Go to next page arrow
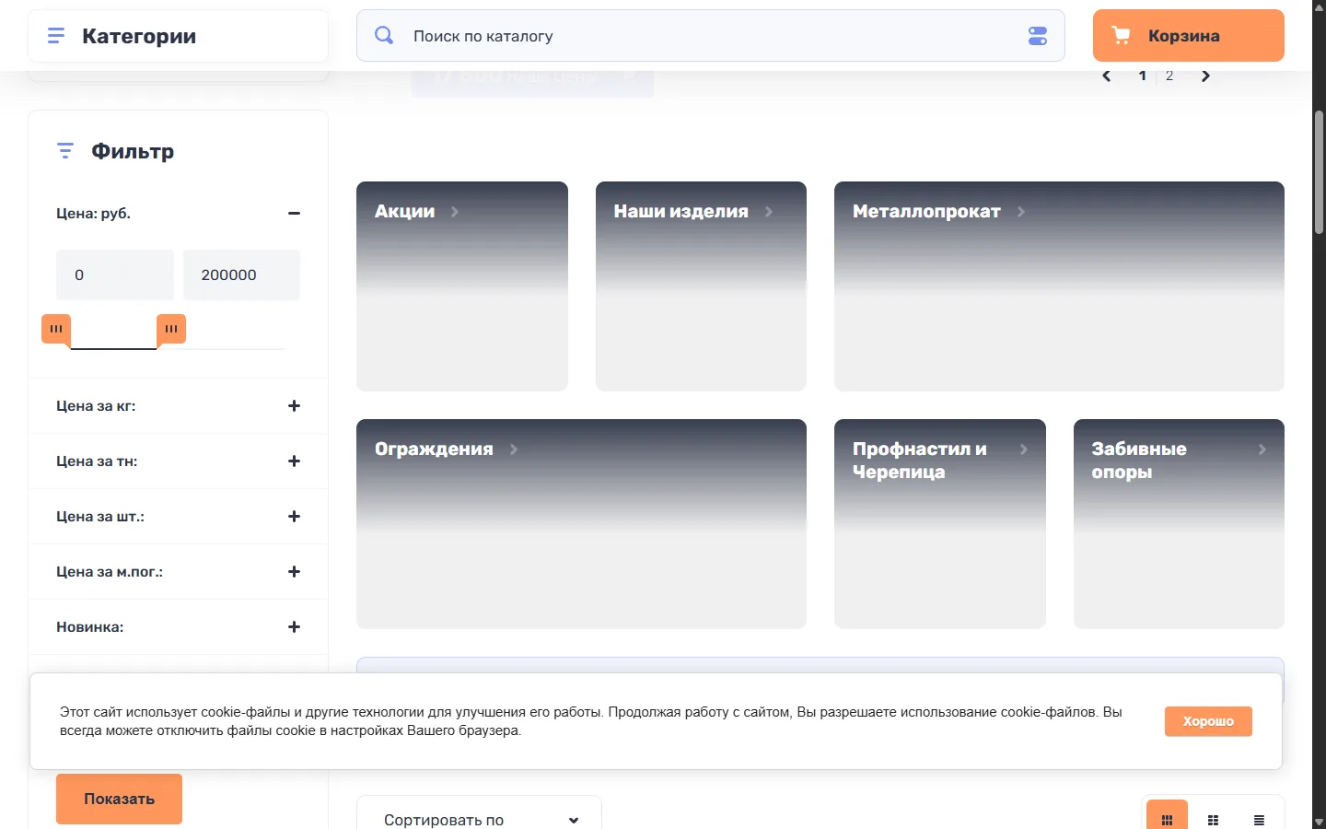Image resolution: width=1326 pixels, height=829 pixels. (x=1205, y=76)
